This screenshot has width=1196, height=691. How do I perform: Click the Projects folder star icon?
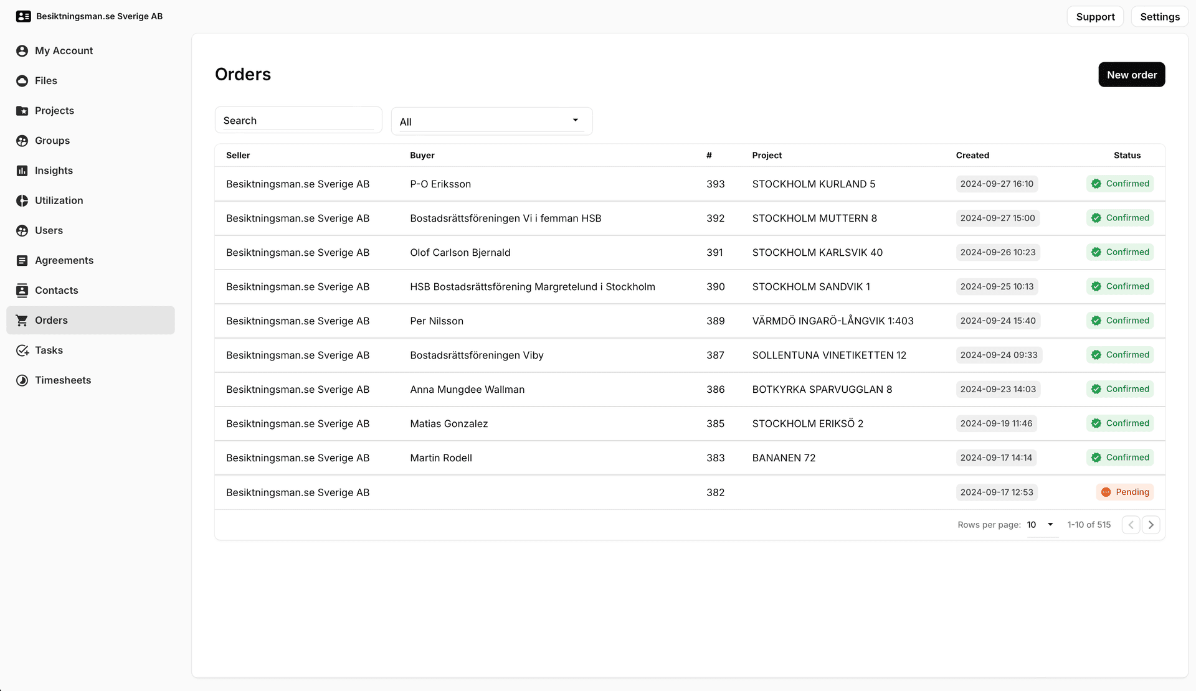[x=22, y=111]
